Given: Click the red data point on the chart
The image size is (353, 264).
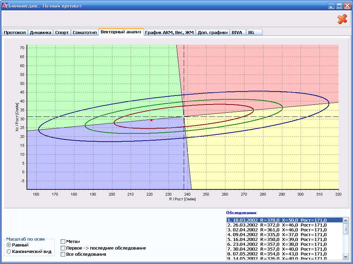Looking at the screenshot, I should click(x=152, y=120).
